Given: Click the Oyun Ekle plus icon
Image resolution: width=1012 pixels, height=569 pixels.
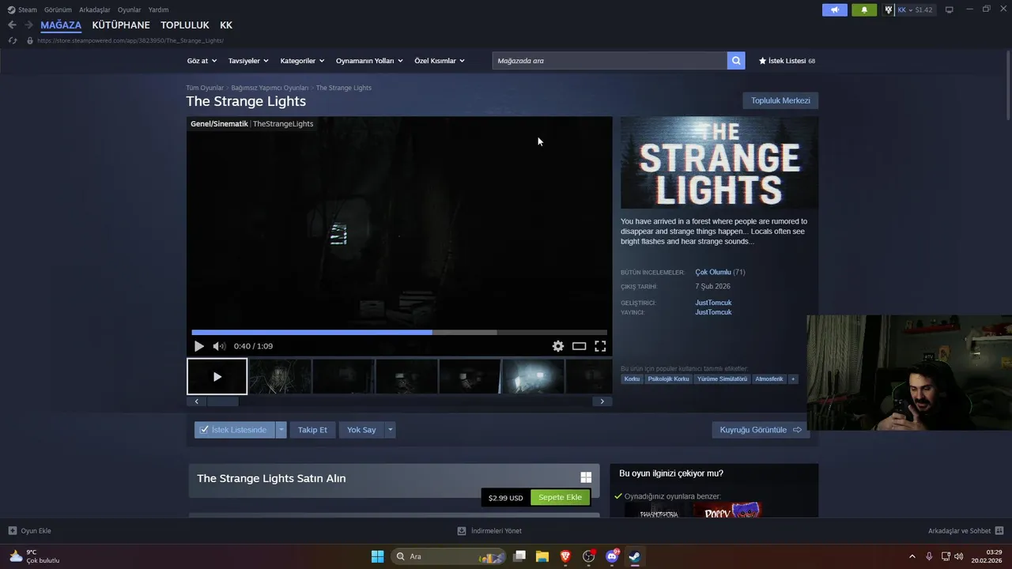Looking at the screenshot, I should [13, 531].
